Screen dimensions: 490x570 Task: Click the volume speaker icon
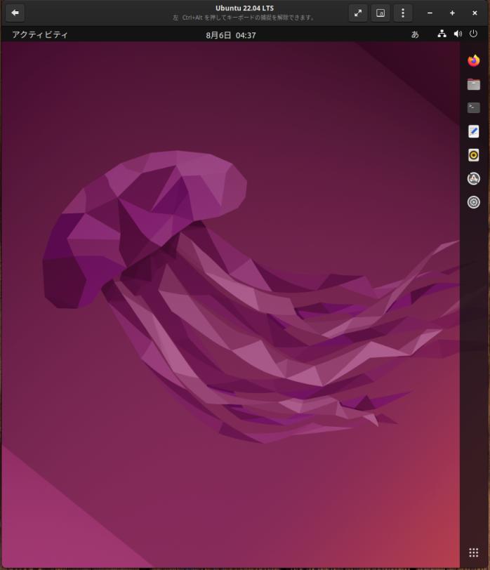pyautogui.click(x=458, y=34)
